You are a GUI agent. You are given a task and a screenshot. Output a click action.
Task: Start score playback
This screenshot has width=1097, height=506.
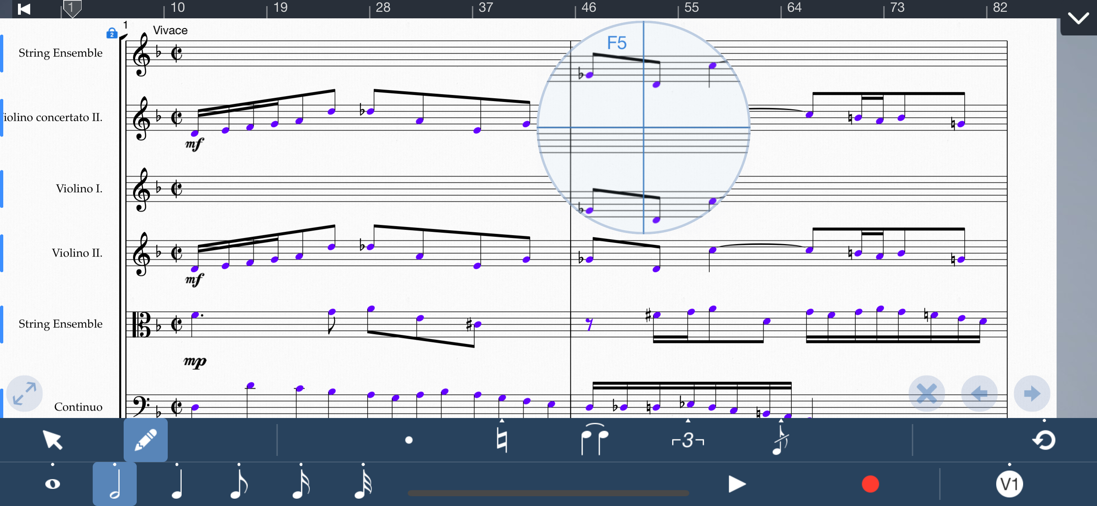pyautogui.click(x=736, y=484)
